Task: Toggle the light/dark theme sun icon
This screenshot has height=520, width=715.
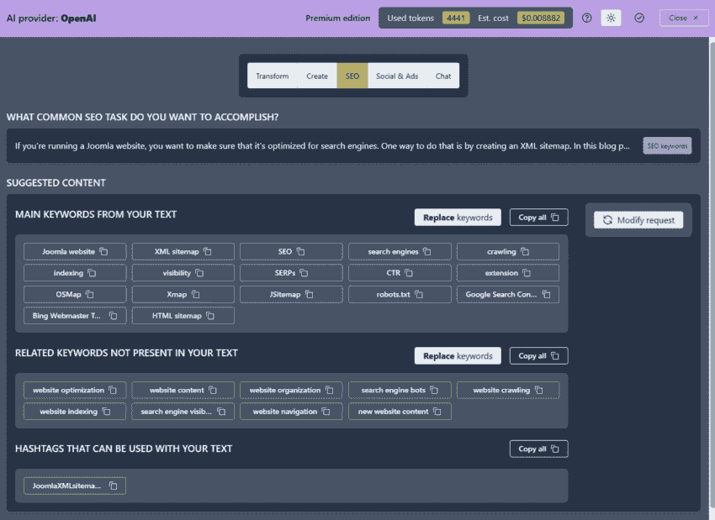Action: coord(612,18)
